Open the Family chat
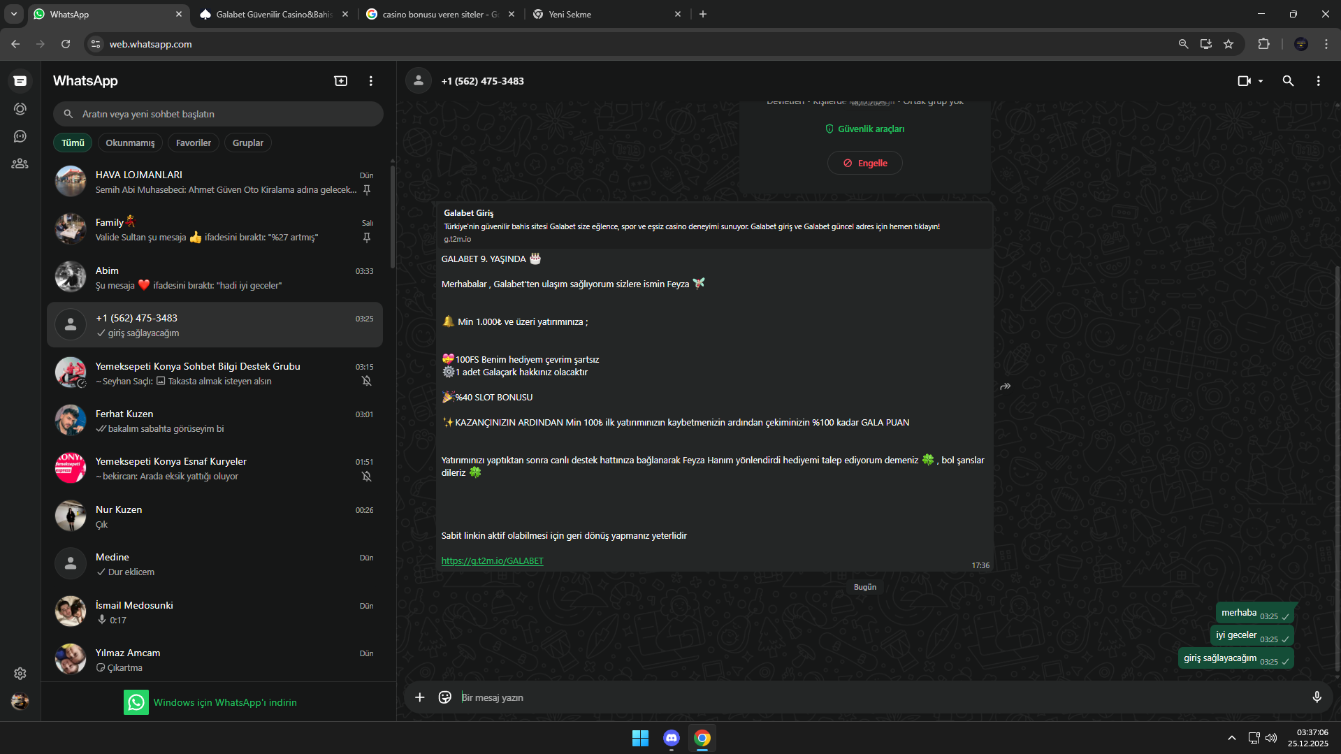 tap(215, 230)
